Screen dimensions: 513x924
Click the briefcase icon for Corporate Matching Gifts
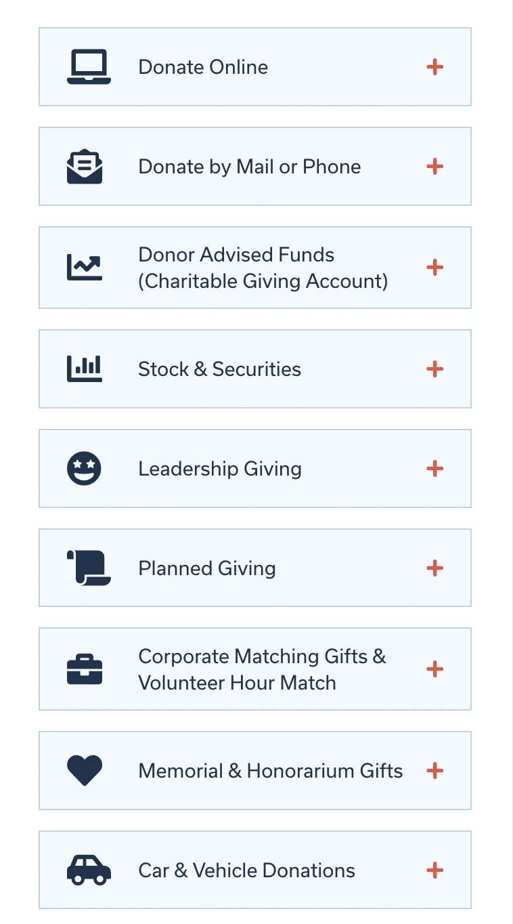pyautogui.click(x=85, y=669)
